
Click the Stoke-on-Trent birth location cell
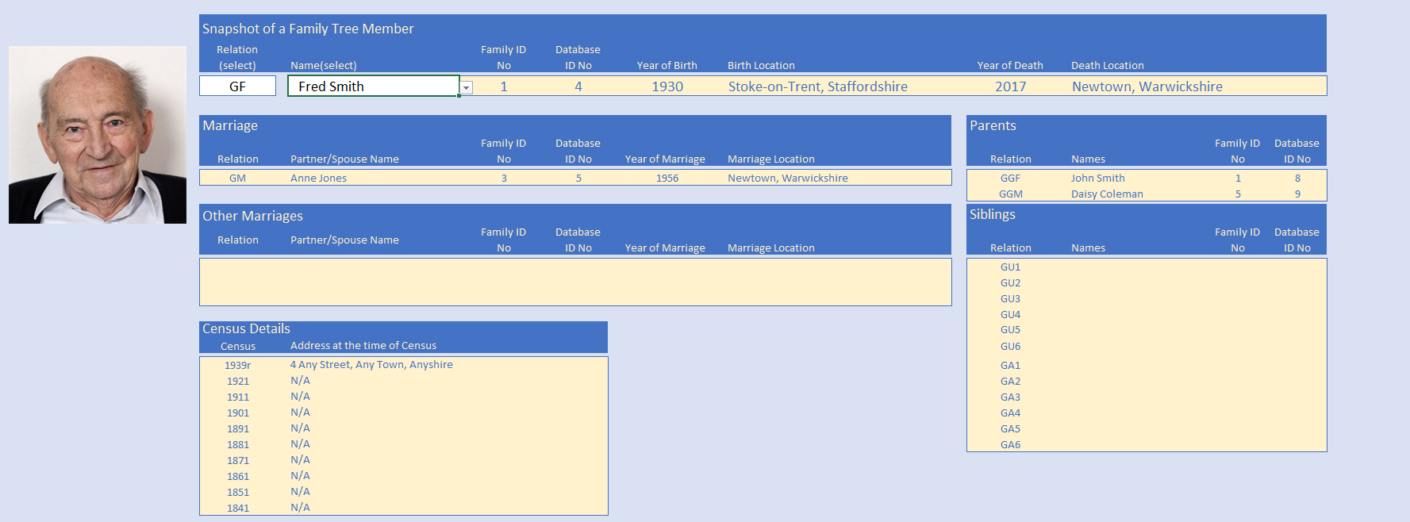point(817,86)
